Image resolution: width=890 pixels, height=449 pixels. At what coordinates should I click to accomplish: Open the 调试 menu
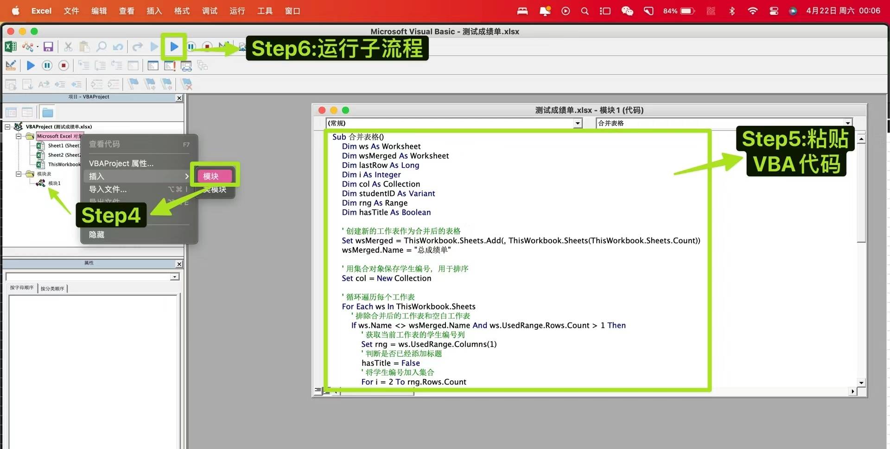210,11
